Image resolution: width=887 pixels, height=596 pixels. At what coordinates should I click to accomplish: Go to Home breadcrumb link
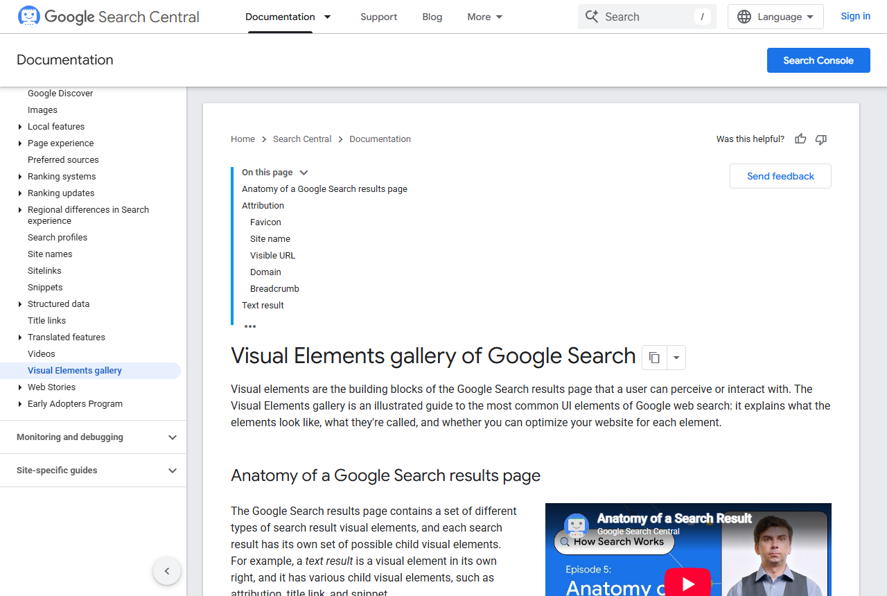[243, 139]
